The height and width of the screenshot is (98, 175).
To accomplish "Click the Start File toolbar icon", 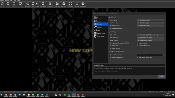I will coord(2,4).
